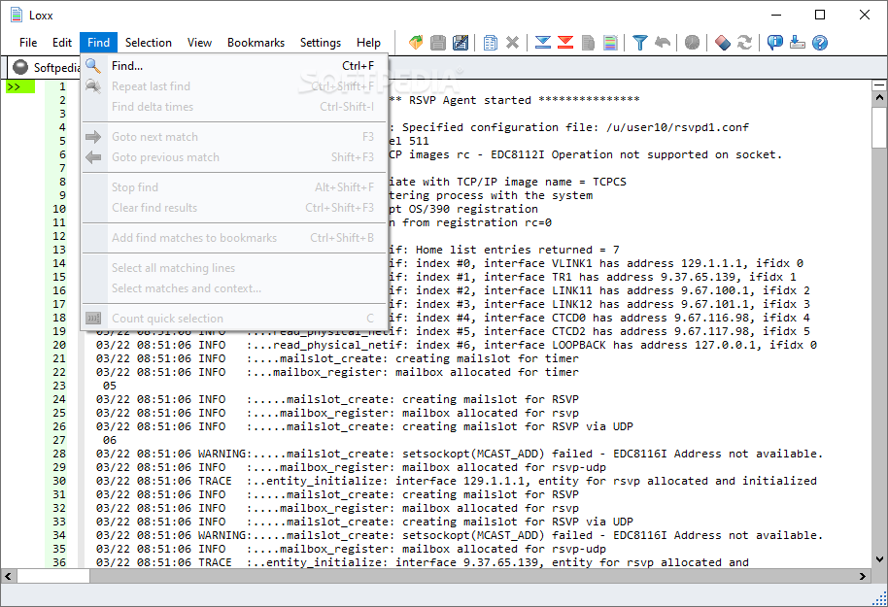Select Count quick selection menu entry
Screen dimensions: 888x607
pyautogui.click(x=234, y=319)
